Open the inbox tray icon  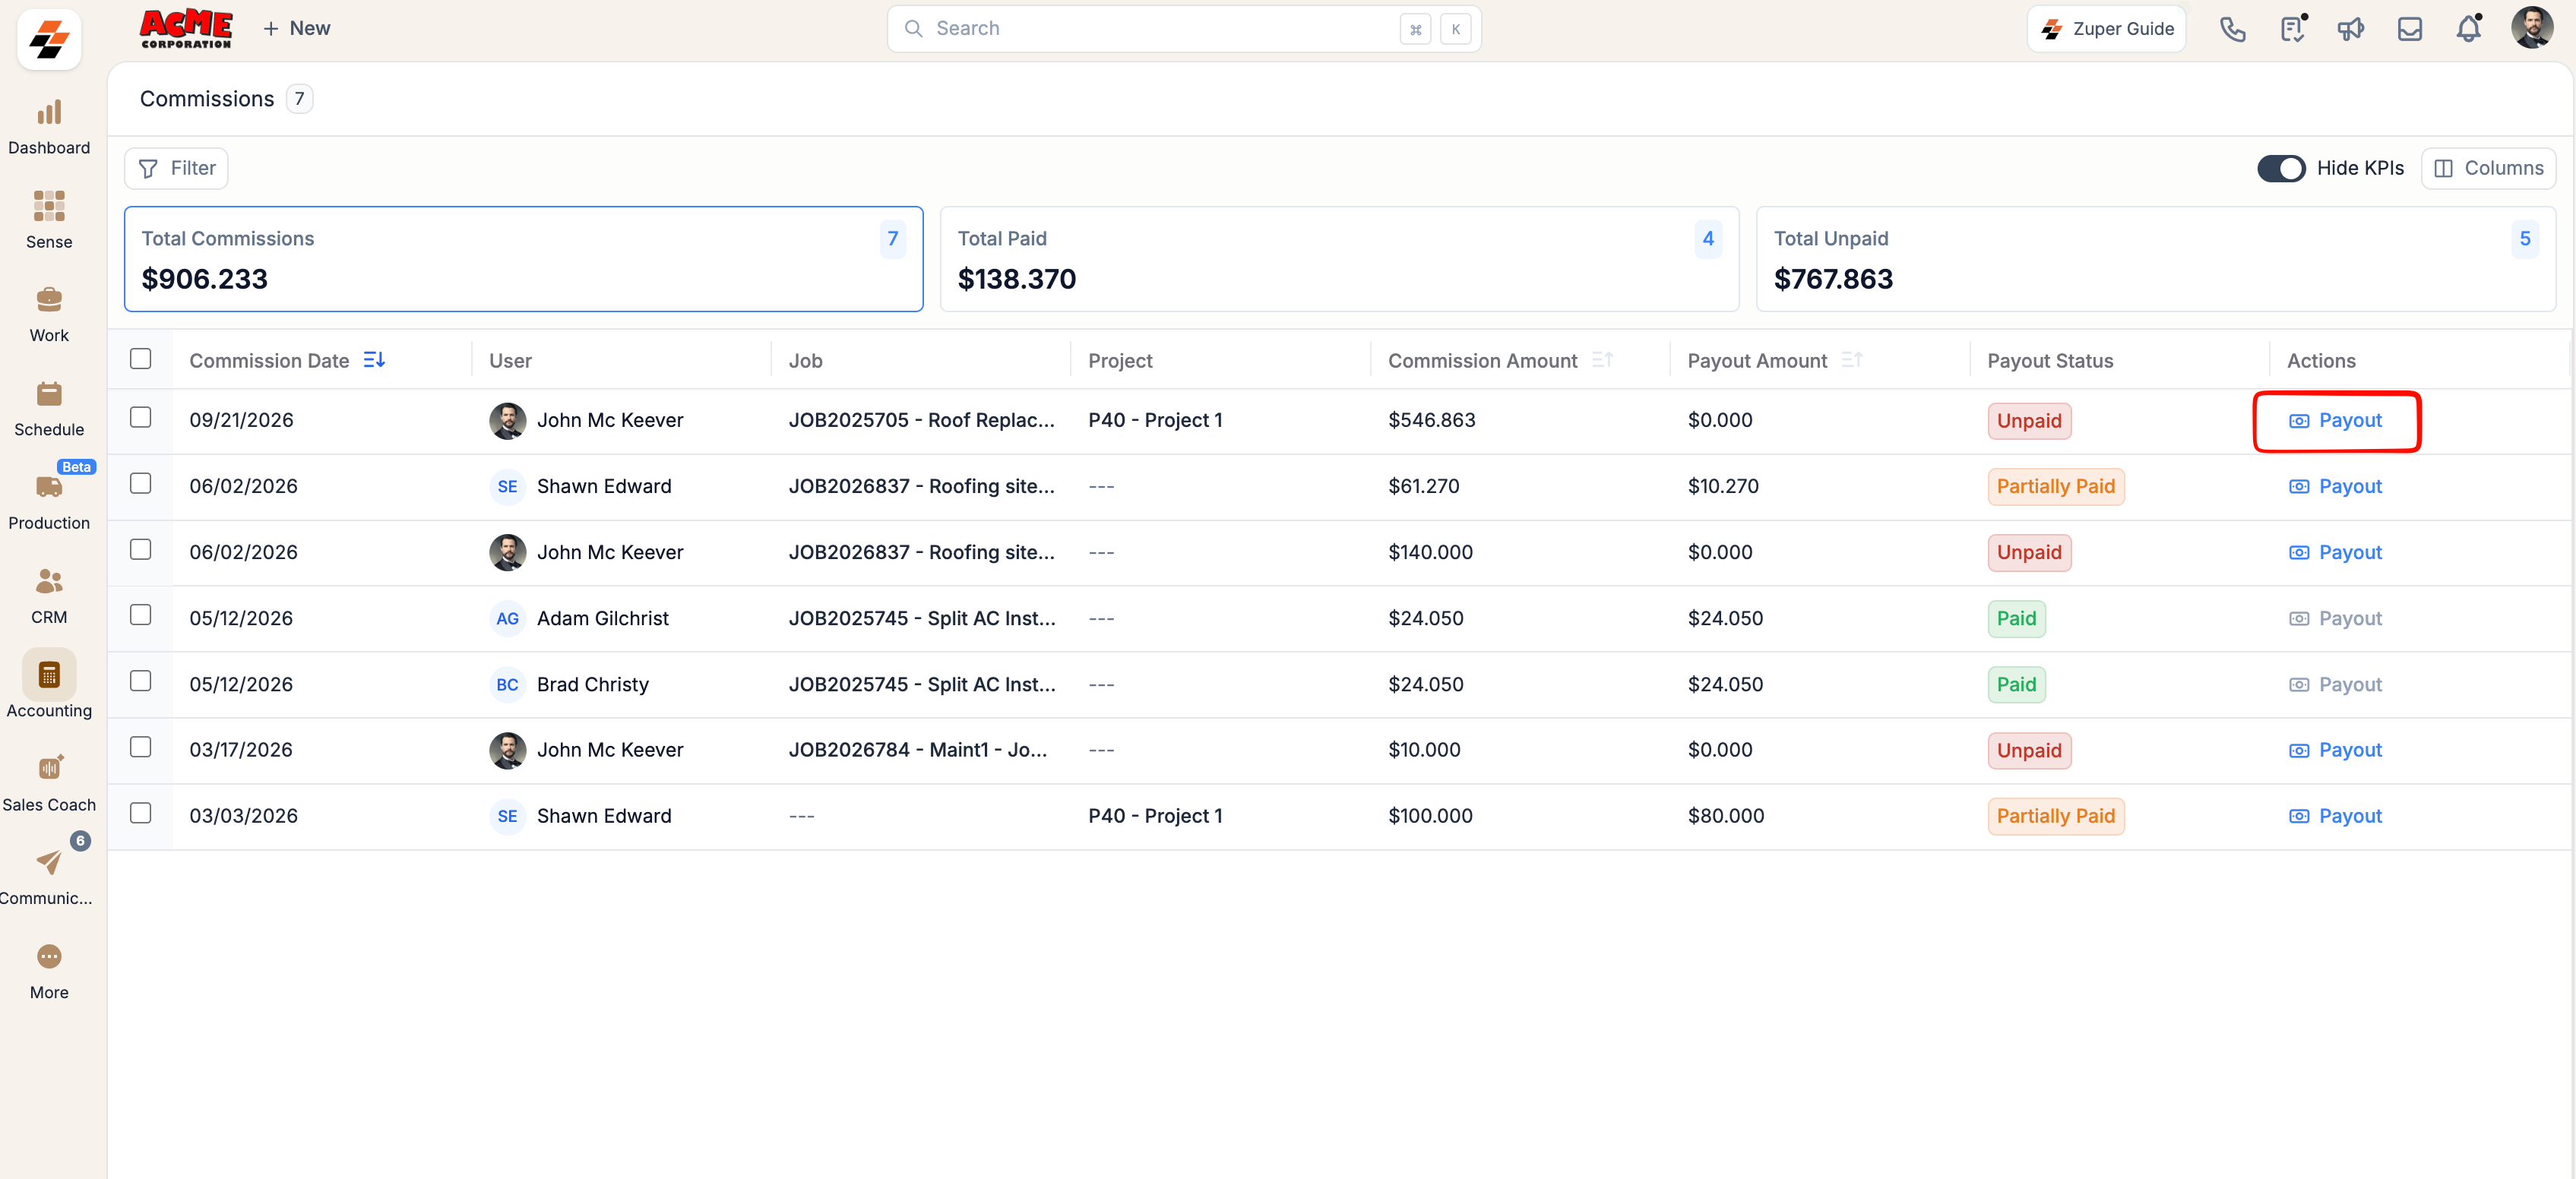tap(2410, 29)
